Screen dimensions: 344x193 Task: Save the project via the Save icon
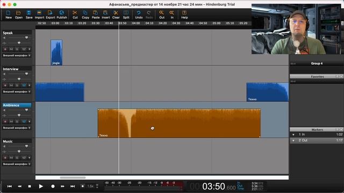coord(28,14)
